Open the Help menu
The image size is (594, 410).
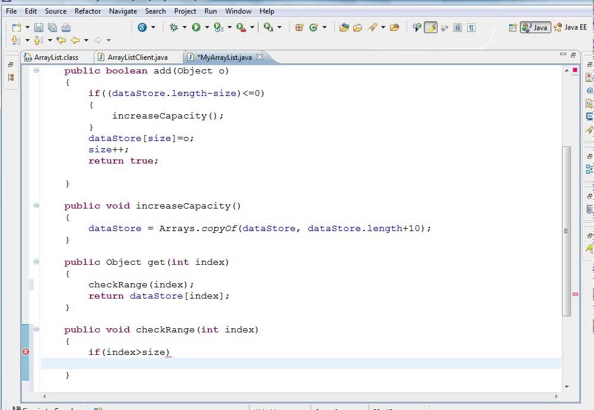click(x=267, y=11)
